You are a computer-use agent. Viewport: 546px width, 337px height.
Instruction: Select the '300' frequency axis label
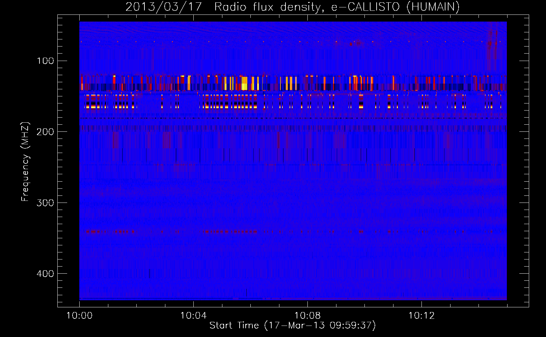tap(45, 203)
